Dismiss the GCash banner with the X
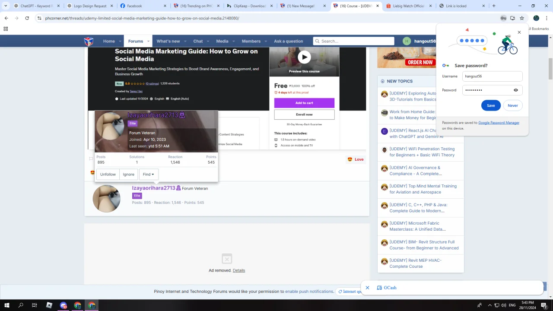 pos(367,288)
